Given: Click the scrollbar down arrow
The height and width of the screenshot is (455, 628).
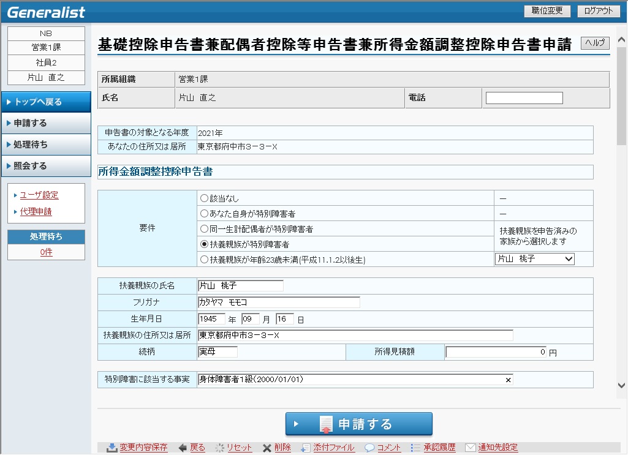Looking at the screenshot, I should (622, 386).
